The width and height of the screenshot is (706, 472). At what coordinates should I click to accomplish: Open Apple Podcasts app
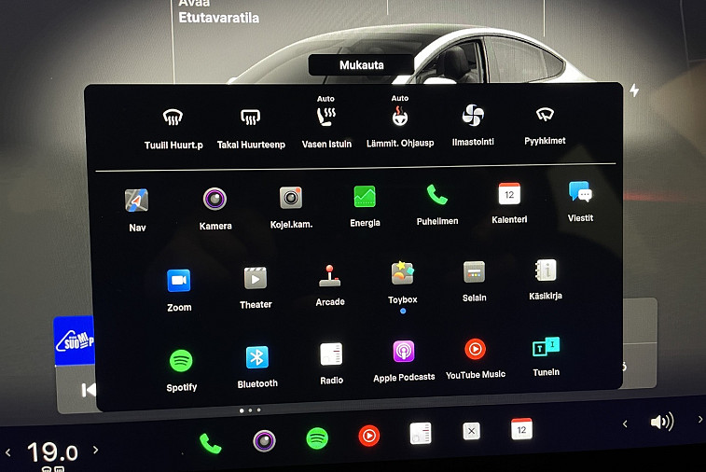click(404, 352)
